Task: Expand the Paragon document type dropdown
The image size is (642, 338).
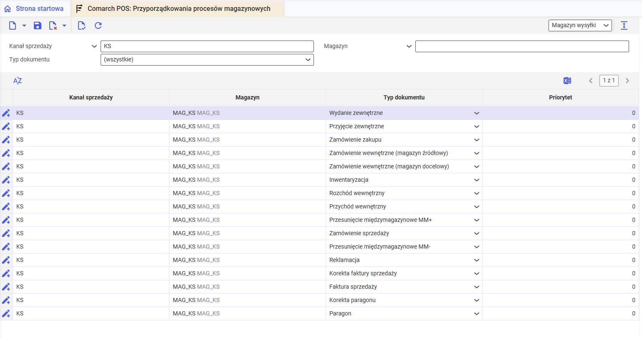Action: coord(476,314)
